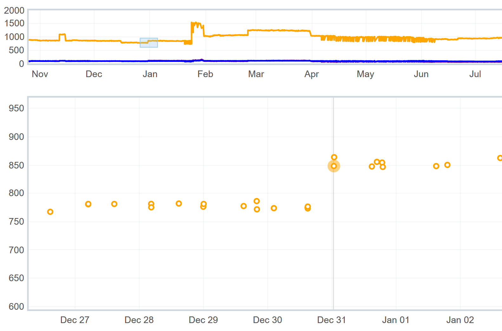502x331 pixels.
Task: Select the higher orange point above the highlighted one
Action: (x=334, y=157)
